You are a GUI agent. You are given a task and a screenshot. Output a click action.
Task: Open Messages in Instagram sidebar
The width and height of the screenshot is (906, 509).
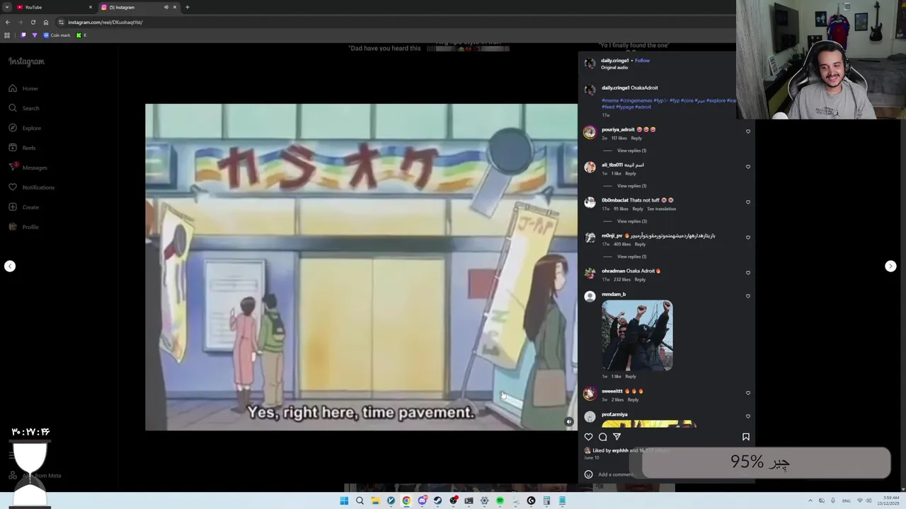click(28, 168)
